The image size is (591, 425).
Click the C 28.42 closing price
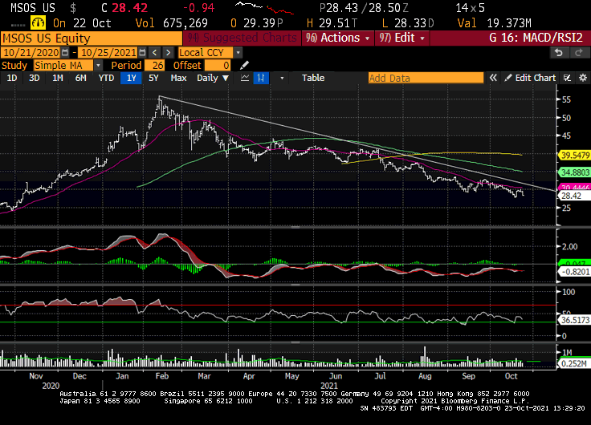point(124,8)
